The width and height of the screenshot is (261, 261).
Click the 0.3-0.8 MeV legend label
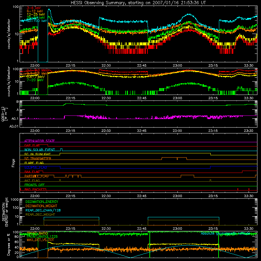click(x=37, y=73)
